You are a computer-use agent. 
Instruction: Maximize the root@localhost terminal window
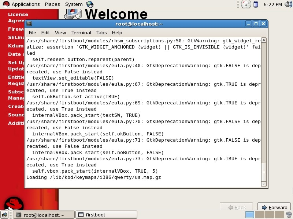(256, 24)
